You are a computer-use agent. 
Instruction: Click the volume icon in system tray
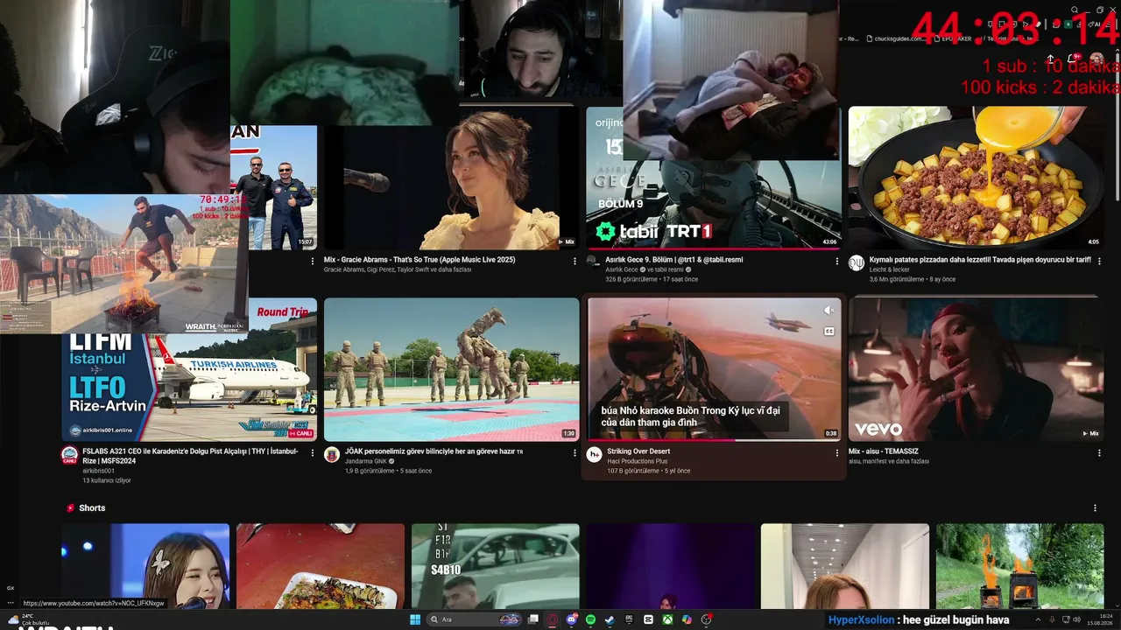[1076, 619]
